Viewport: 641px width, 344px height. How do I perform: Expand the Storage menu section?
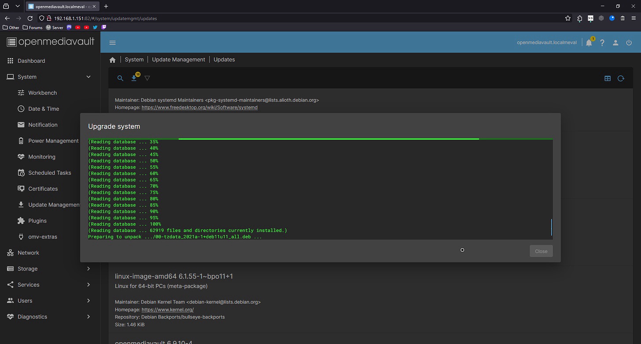point(88,269)
